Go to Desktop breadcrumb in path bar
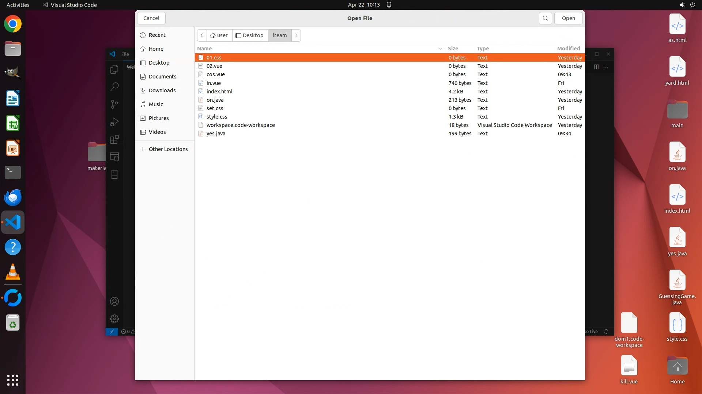 [250, 35]
